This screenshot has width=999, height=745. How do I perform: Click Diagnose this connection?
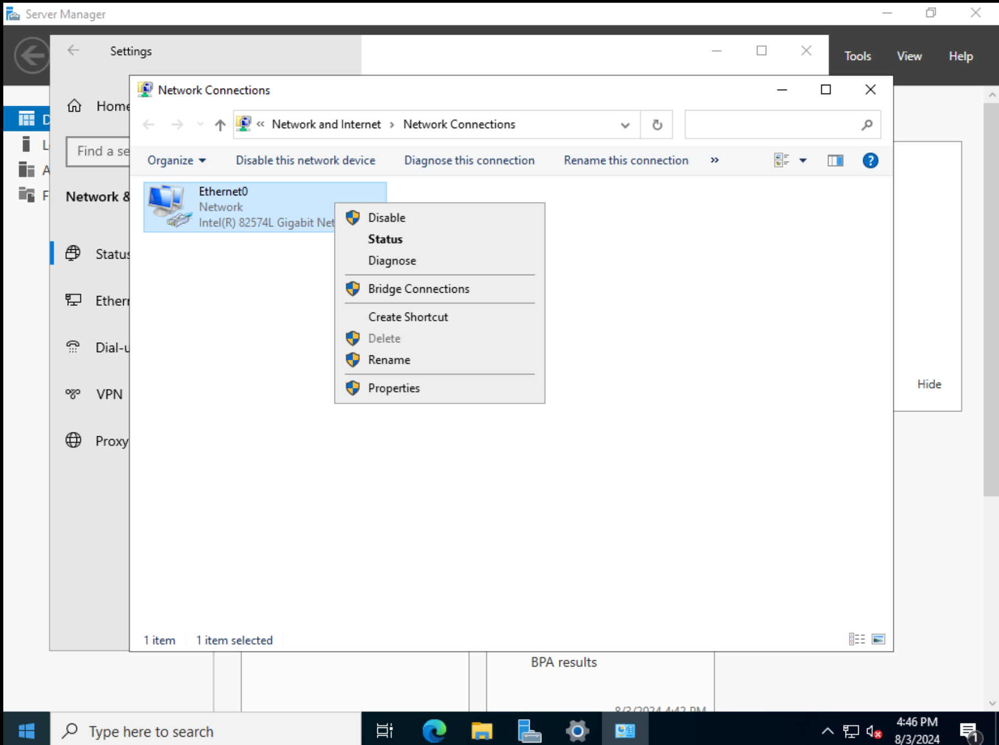coord(469,160)
